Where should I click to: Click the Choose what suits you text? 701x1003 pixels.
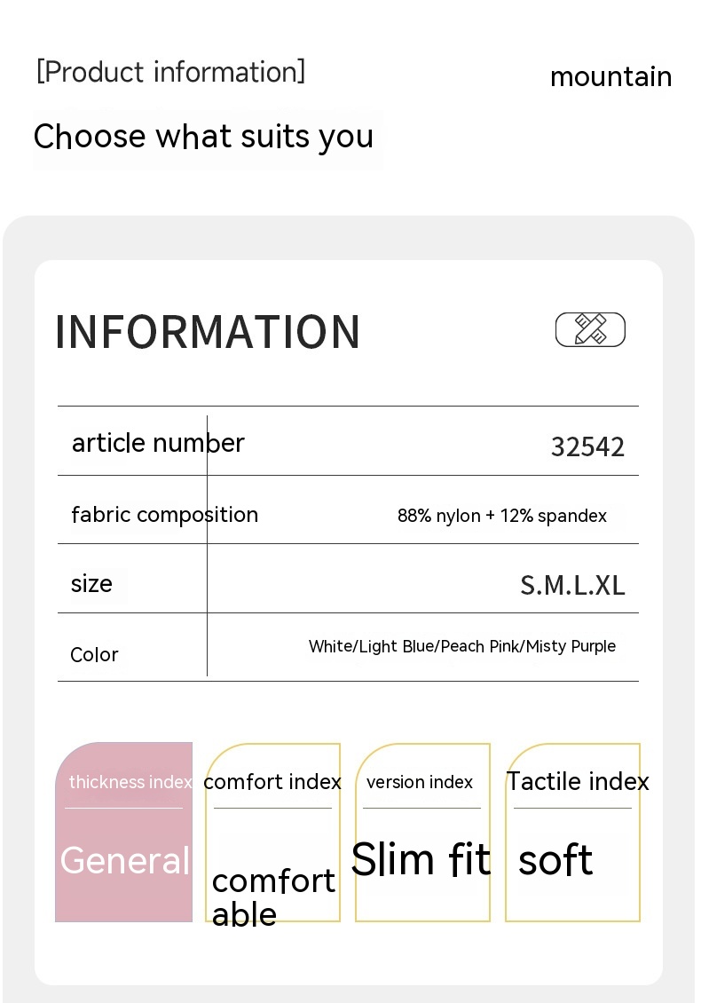(x=203, y=137)
